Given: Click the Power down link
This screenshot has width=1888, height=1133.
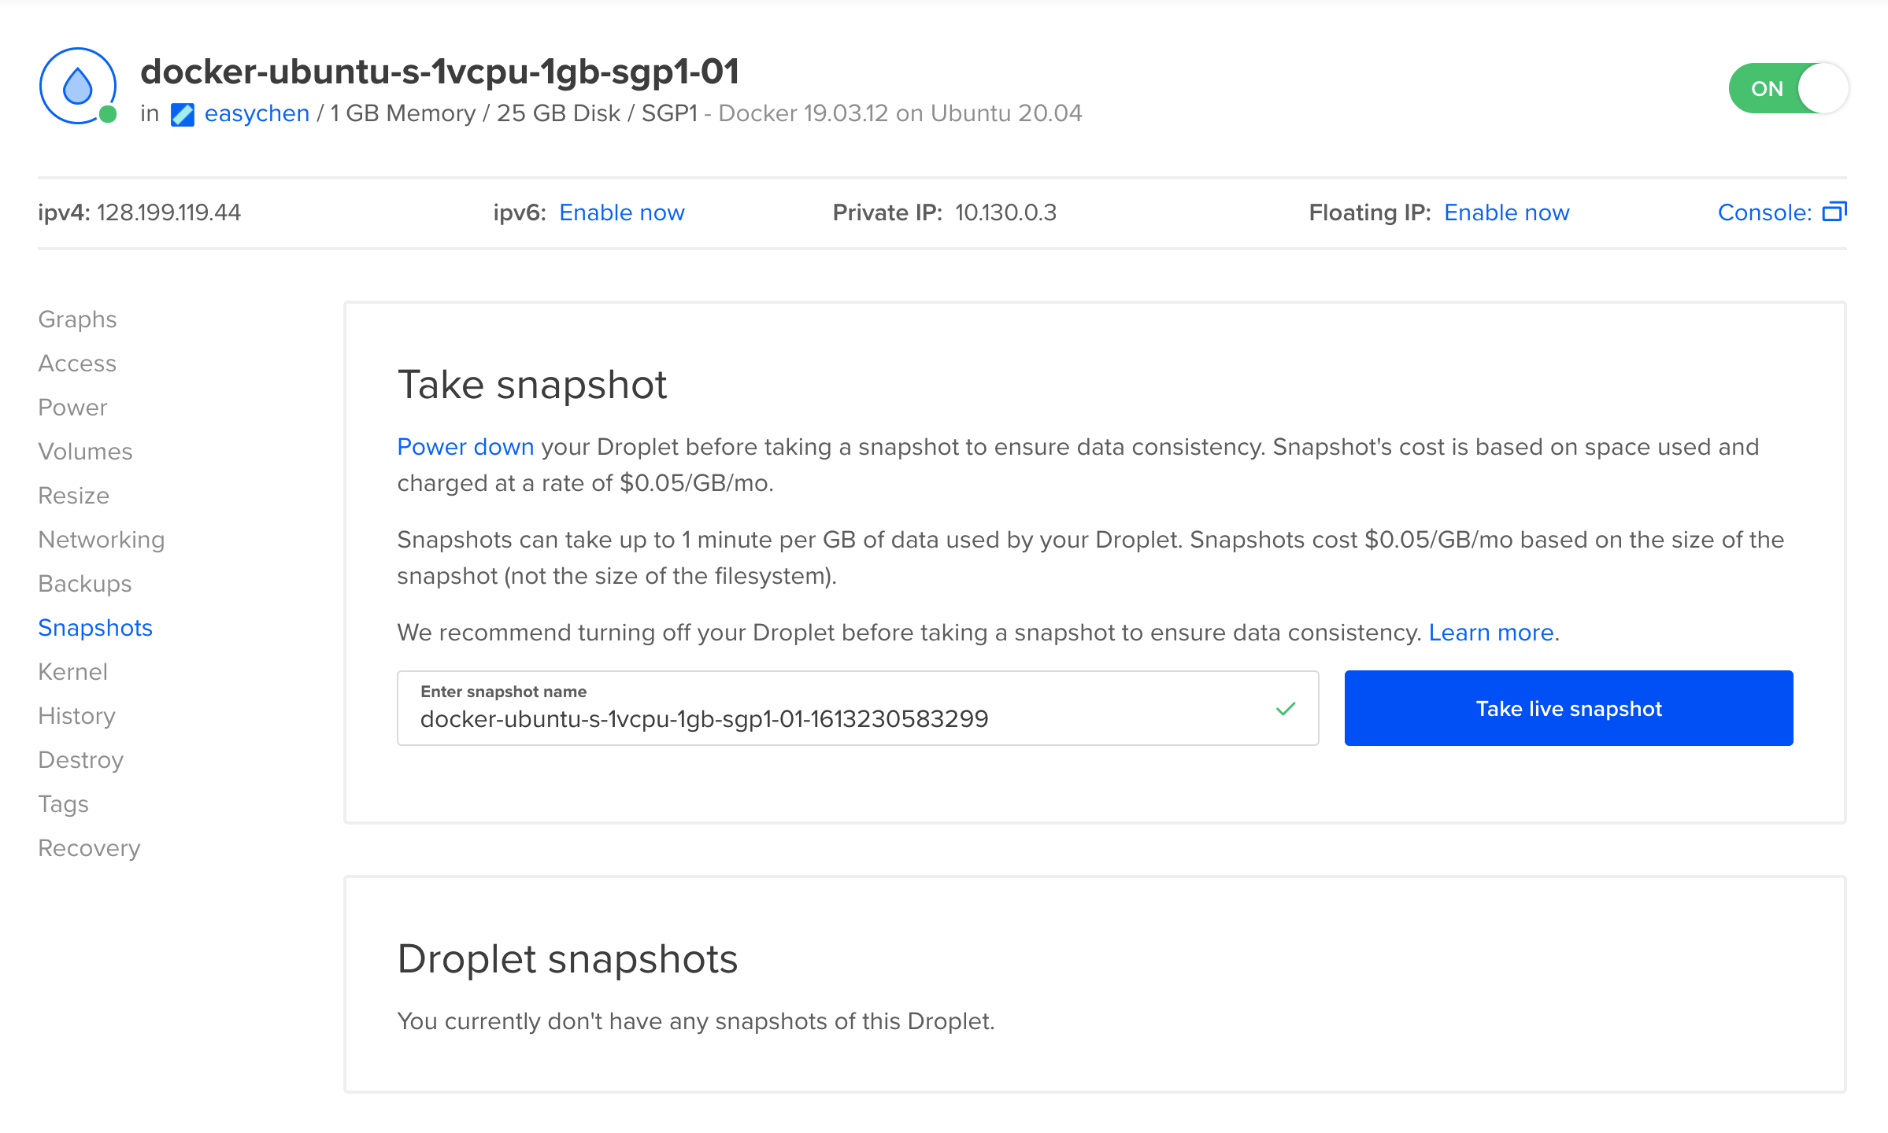Looking at the screenshot, I should 465,447.
